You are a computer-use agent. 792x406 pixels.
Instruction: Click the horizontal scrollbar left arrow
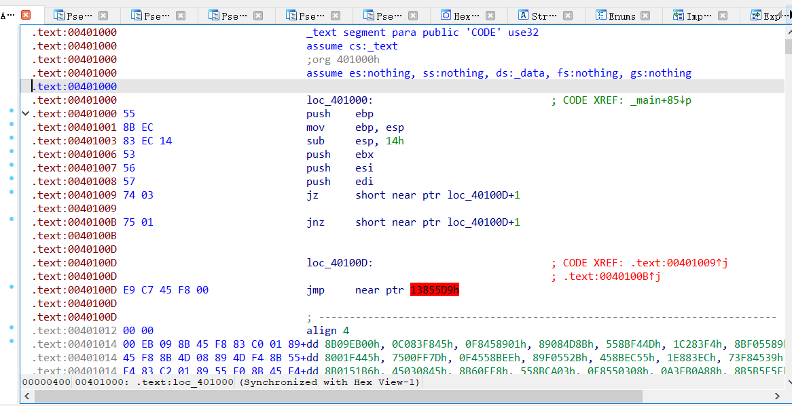26,396
